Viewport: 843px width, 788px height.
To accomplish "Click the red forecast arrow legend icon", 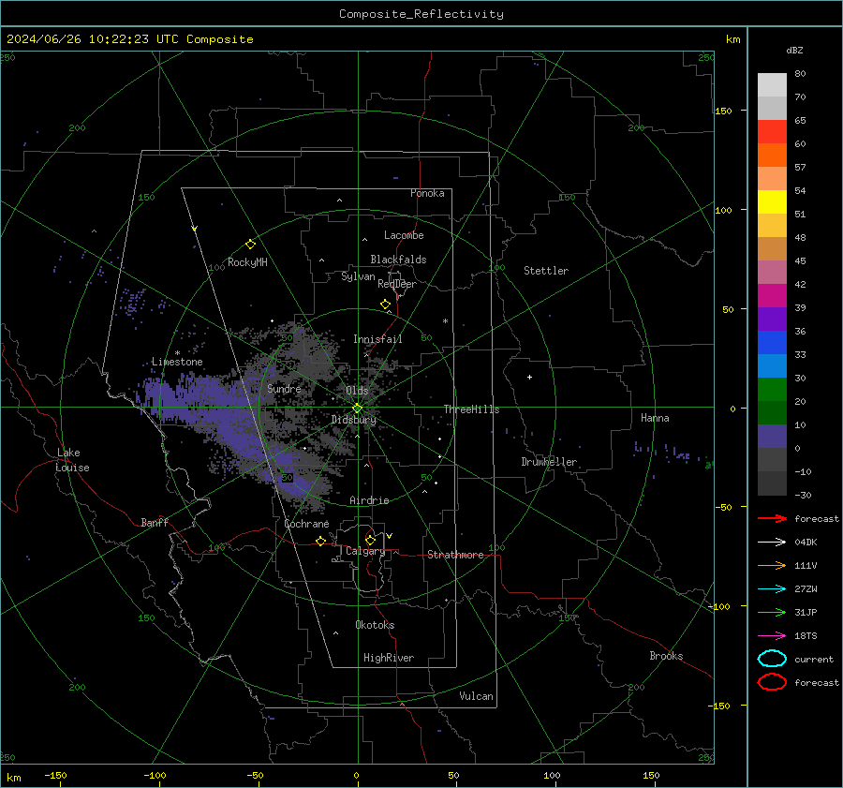I will pyautogui.click(x=772, y=518).
